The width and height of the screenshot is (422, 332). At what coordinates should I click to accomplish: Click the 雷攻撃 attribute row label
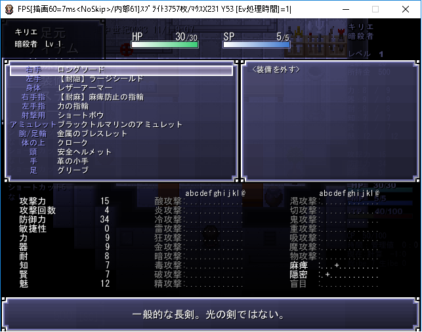coord(168,229)
